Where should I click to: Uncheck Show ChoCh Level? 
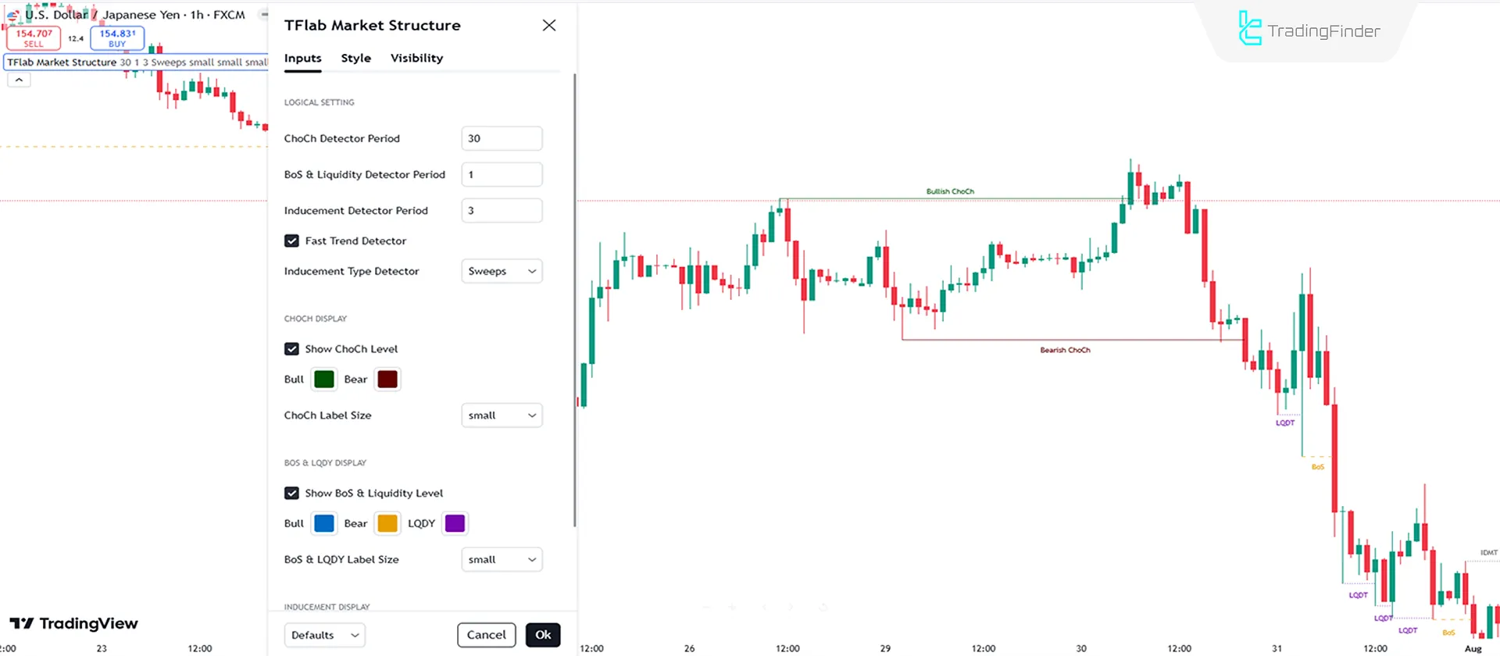coord(291,348)
